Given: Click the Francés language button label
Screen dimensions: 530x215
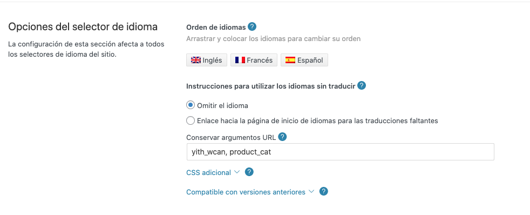Looking at the screenshot, I should click(x=260, y=60).
